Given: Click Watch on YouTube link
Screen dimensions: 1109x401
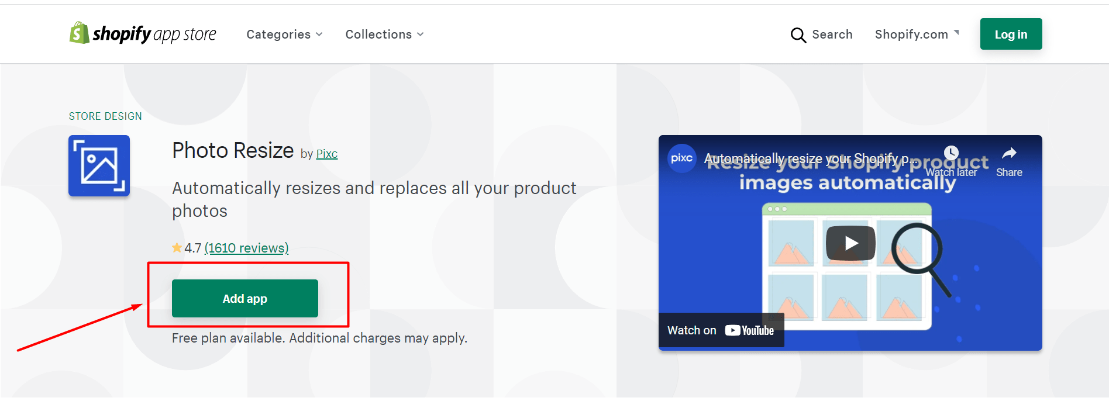Looking at the screenshot, I should point(721,330).
